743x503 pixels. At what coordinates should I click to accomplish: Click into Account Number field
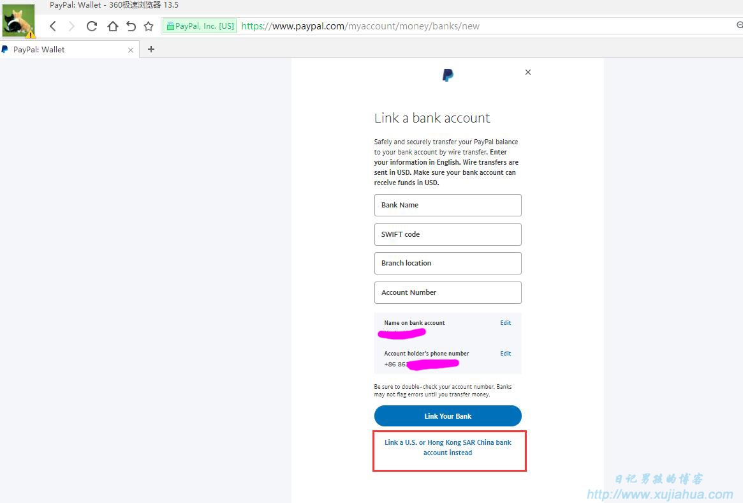448,292
